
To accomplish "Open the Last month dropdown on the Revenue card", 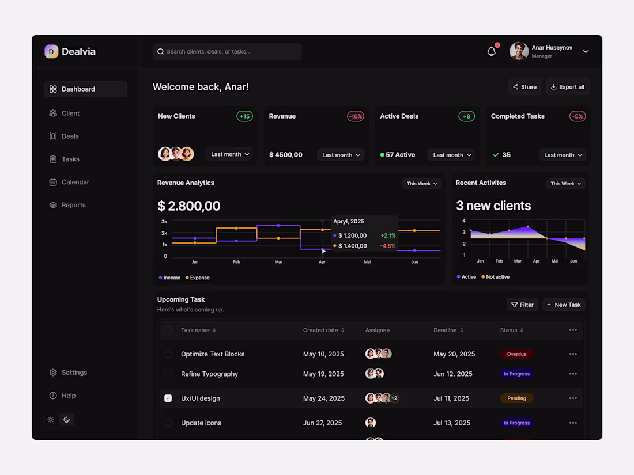I will point(341,154).
